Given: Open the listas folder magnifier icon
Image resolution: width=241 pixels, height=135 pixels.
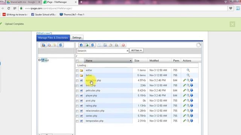Looking at the screenshot, I should tap(188, 75).
